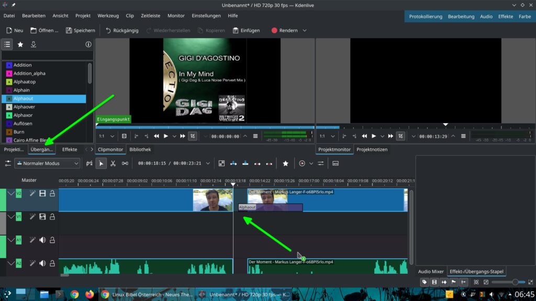Select the Razor (scissors) tool
Image resolution: width=536 pixels, height=301 pixels.
tap(113, 164)
